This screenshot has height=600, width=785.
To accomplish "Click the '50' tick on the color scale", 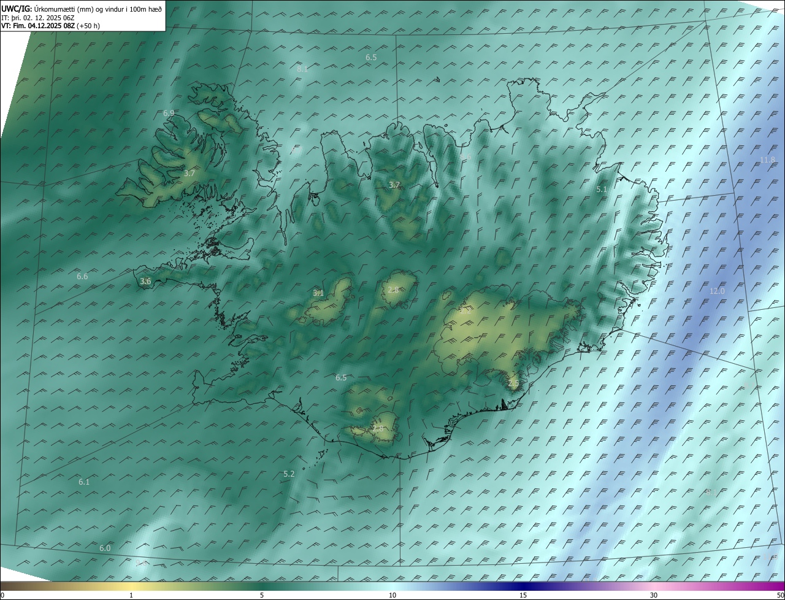I will [x=780, y=596].
